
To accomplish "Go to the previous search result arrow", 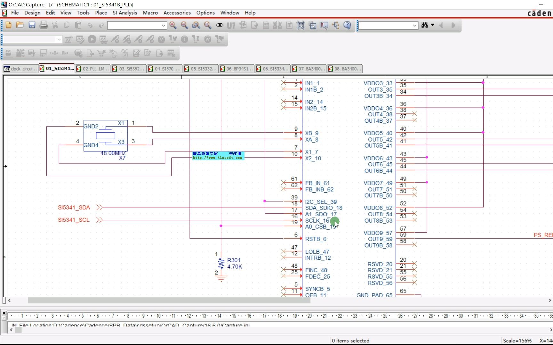I will (x=441, y=25).
